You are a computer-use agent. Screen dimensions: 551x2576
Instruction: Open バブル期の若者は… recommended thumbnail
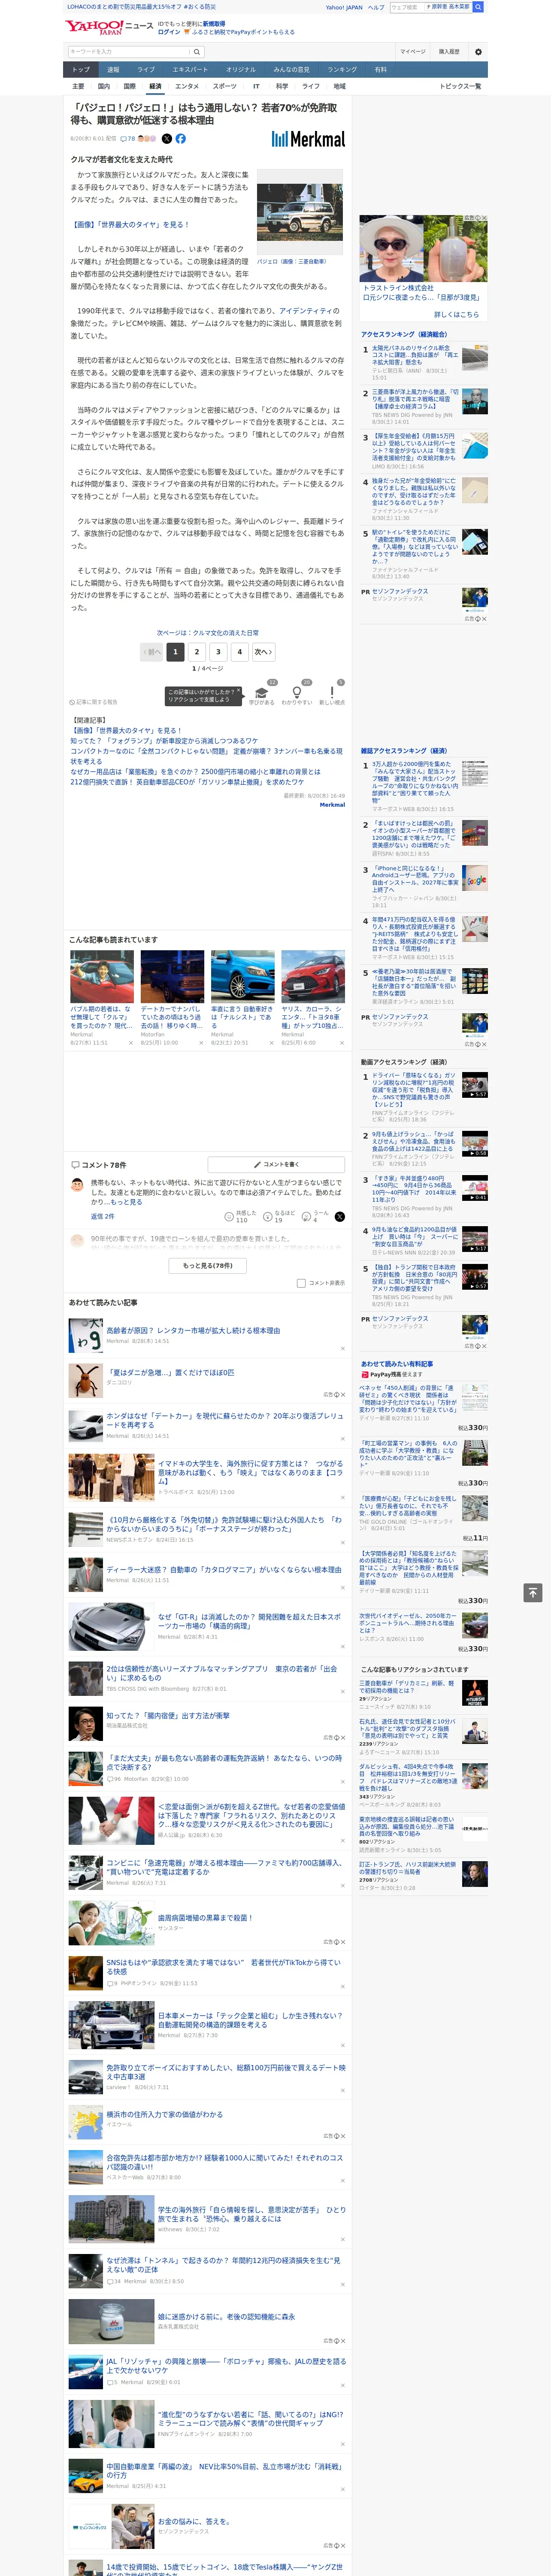coord(102,976)
